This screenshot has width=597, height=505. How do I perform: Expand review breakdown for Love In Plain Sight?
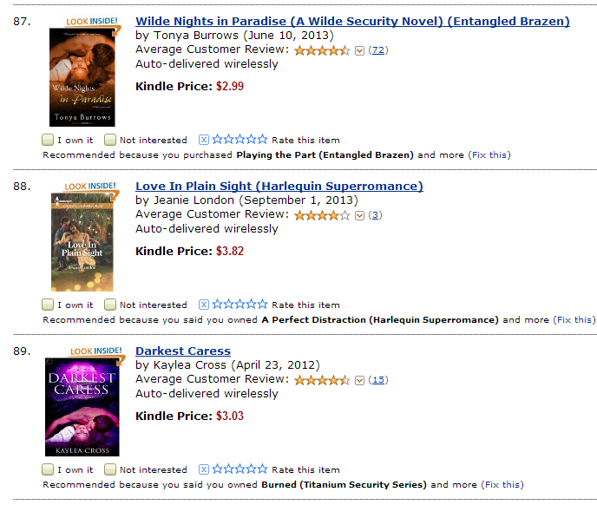(359, 215)
